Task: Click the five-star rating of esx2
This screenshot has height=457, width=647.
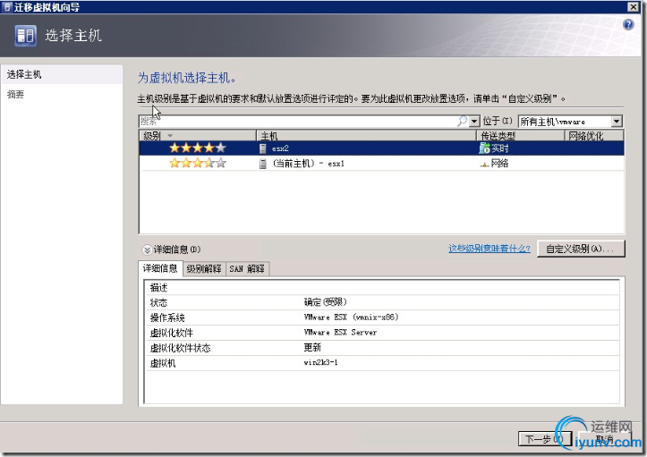Action: (x=198, y=148)
